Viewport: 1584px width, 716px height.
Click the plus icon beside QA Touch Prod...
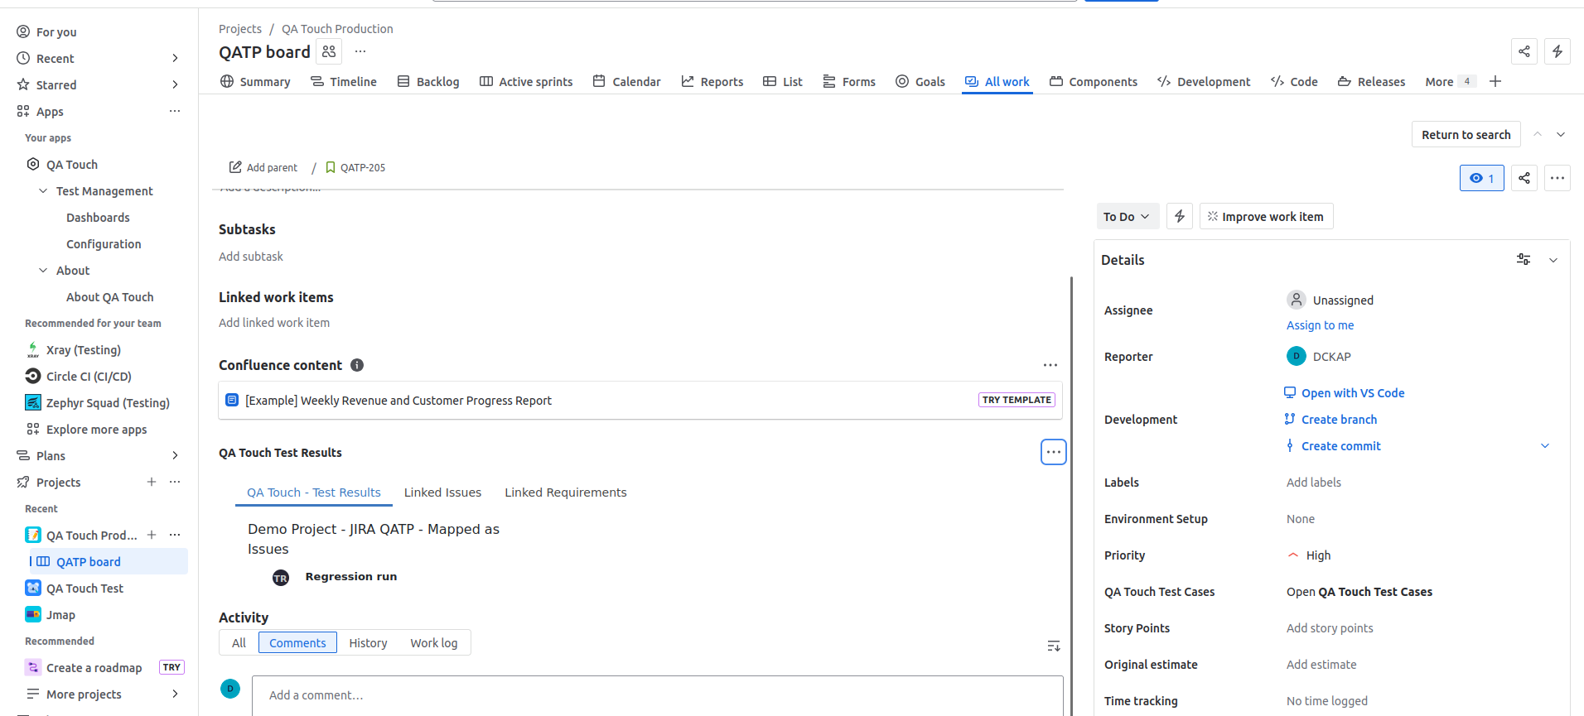tap(152, 535)
